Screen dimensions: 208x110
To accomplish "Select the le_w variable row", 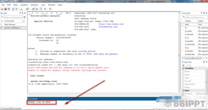I will pos(195,38).
